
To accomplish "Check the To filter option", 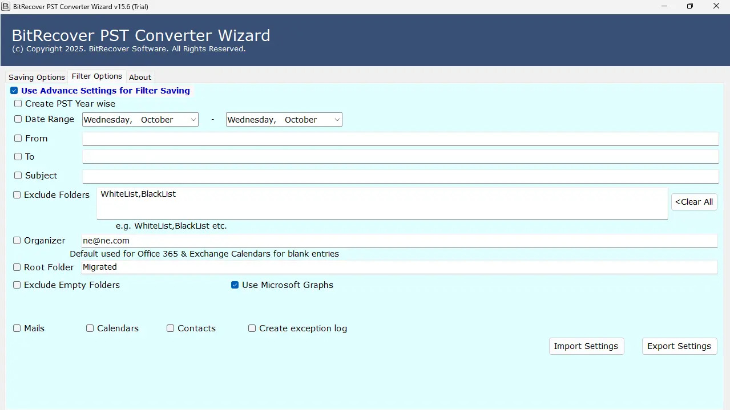I will tap(18, 156).
